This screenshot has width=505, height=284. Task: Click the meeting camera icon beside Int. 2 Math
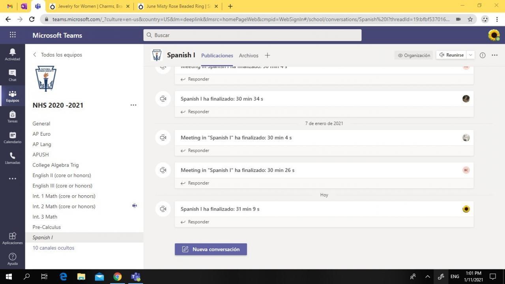point(135,206)
